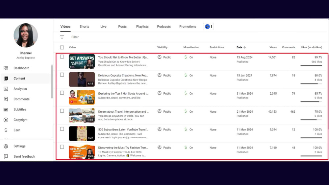Click the channel profile picture
Screen dimensions: 329x185
pos(26,35)
